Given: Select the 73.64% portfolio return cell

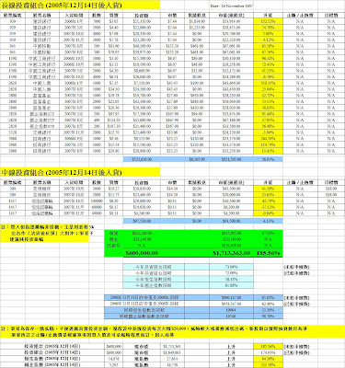Looking at the screenshot, I should [232, 267].
